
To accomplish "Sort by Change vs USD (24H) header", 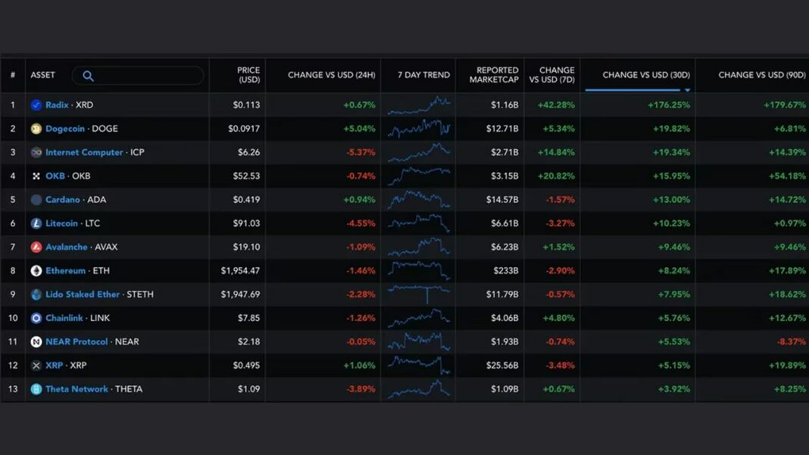I will point(332,75).
